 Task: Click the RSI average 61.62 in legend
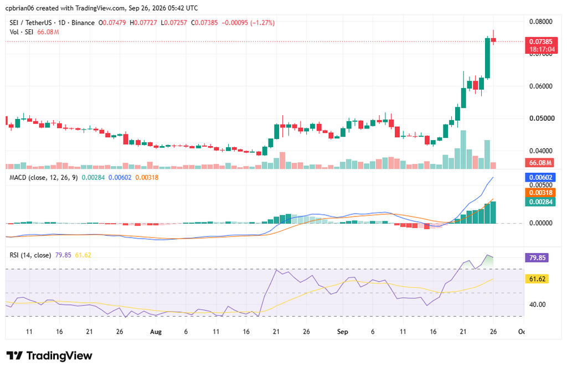click(x=83, y=255)
